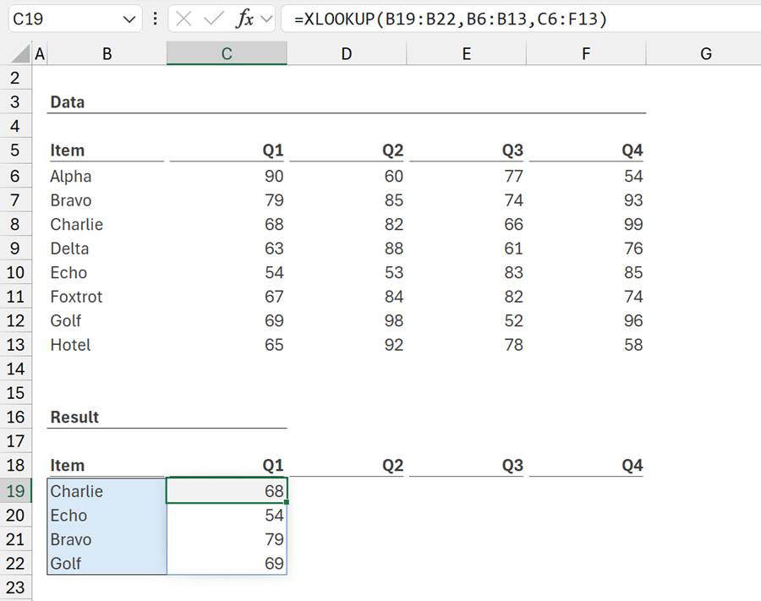Click the Select All corner triangle

17,55
